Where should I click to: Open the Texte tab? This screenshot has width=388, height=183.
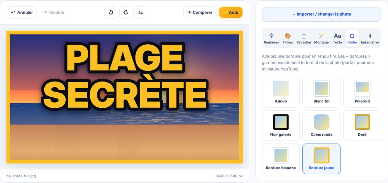(338, 39)
